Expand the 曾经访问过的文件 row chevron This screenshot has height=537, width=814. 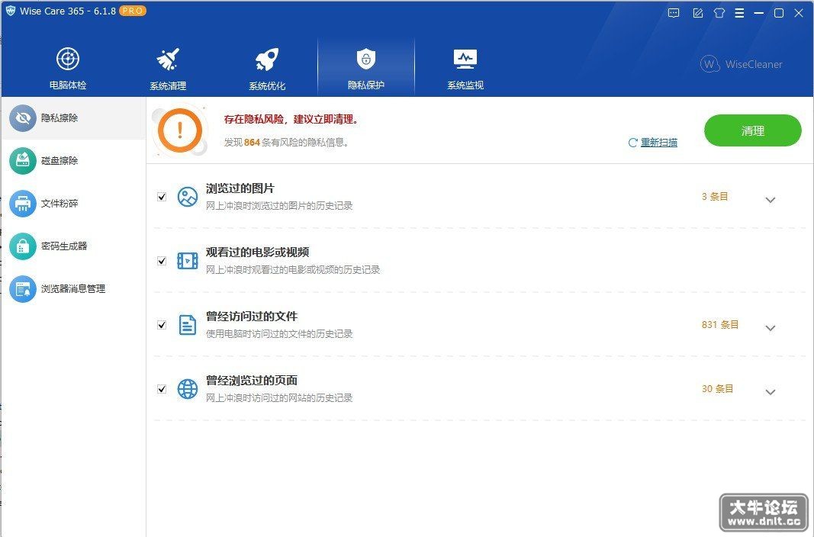pyautogui.click(x=771, y=328)
